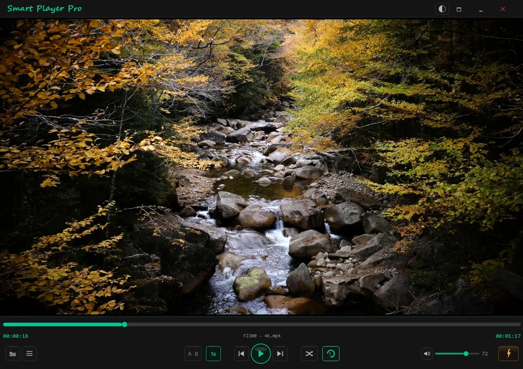This screenshot has height=369, width=523.
Task: Toggle the theme contrast icon in title bar
Action: (x=442, y=9)
